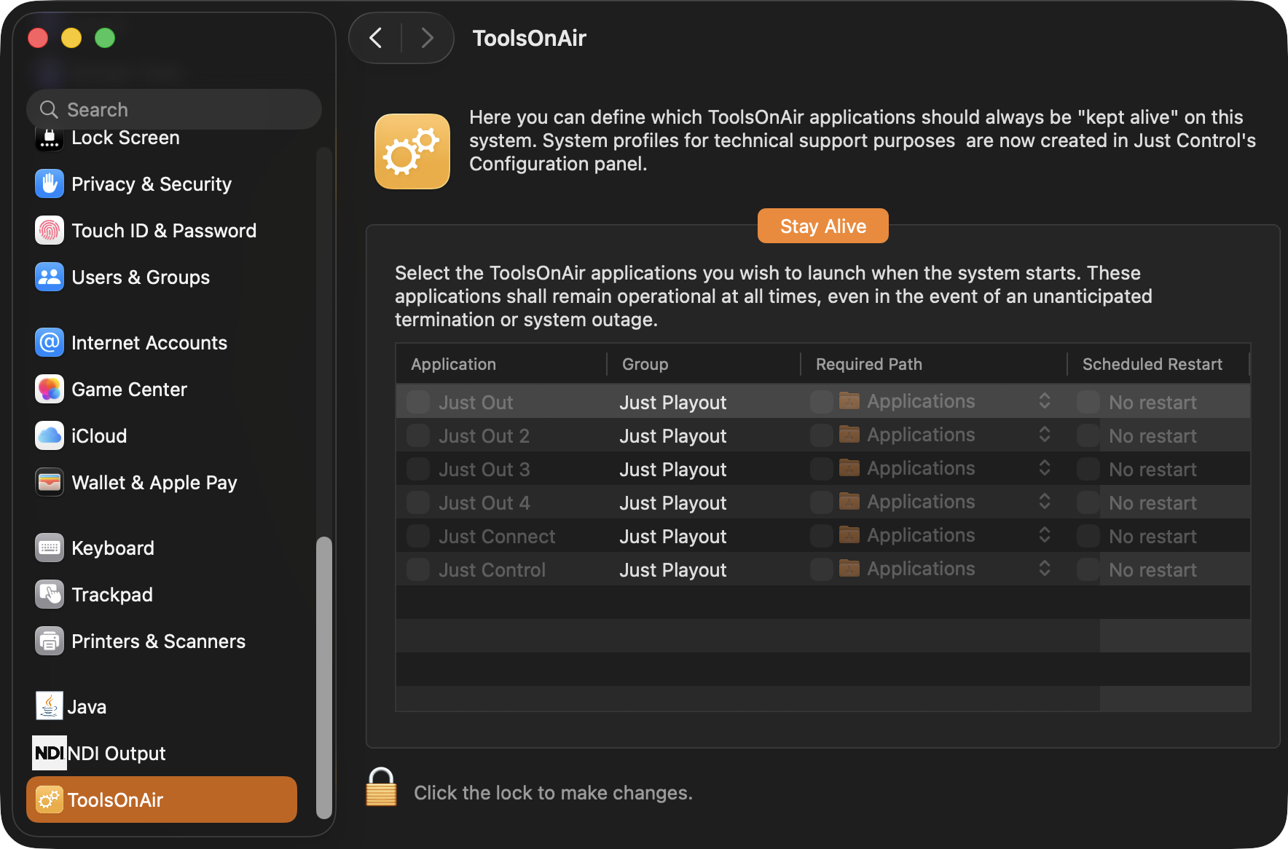Click the ToolsOnAir gears icon in header
Viewport: 1288px width, 849px height.
pyautogui.click(x=412, y=151)
